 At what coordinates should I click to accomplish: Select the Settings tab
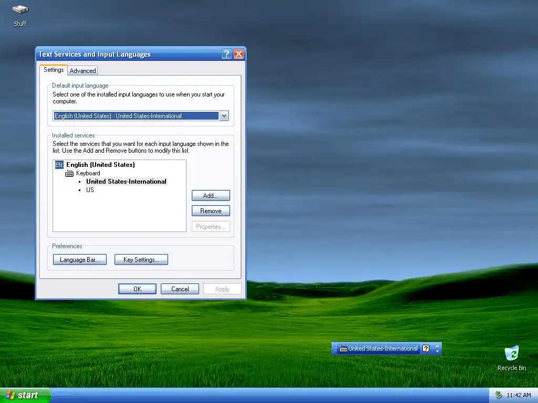tap(54, 70)
